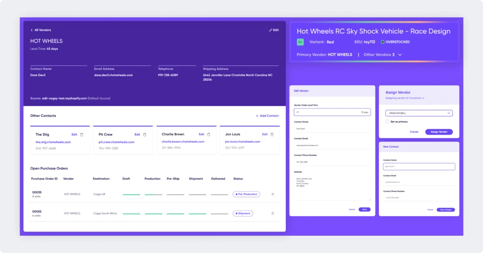Click Production progress bar of order 00035

coord(153,194)
